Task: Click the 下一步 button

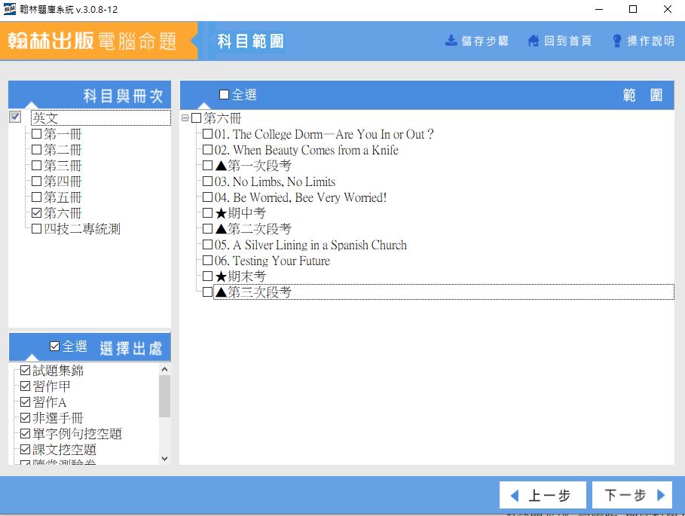Action: point(632,495)
